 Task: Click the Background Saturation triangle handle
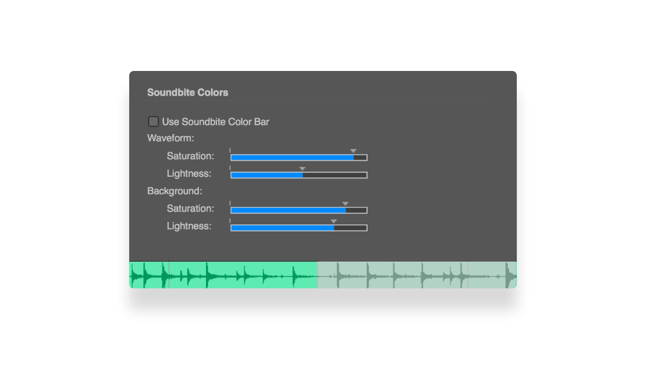click(345, 204)
